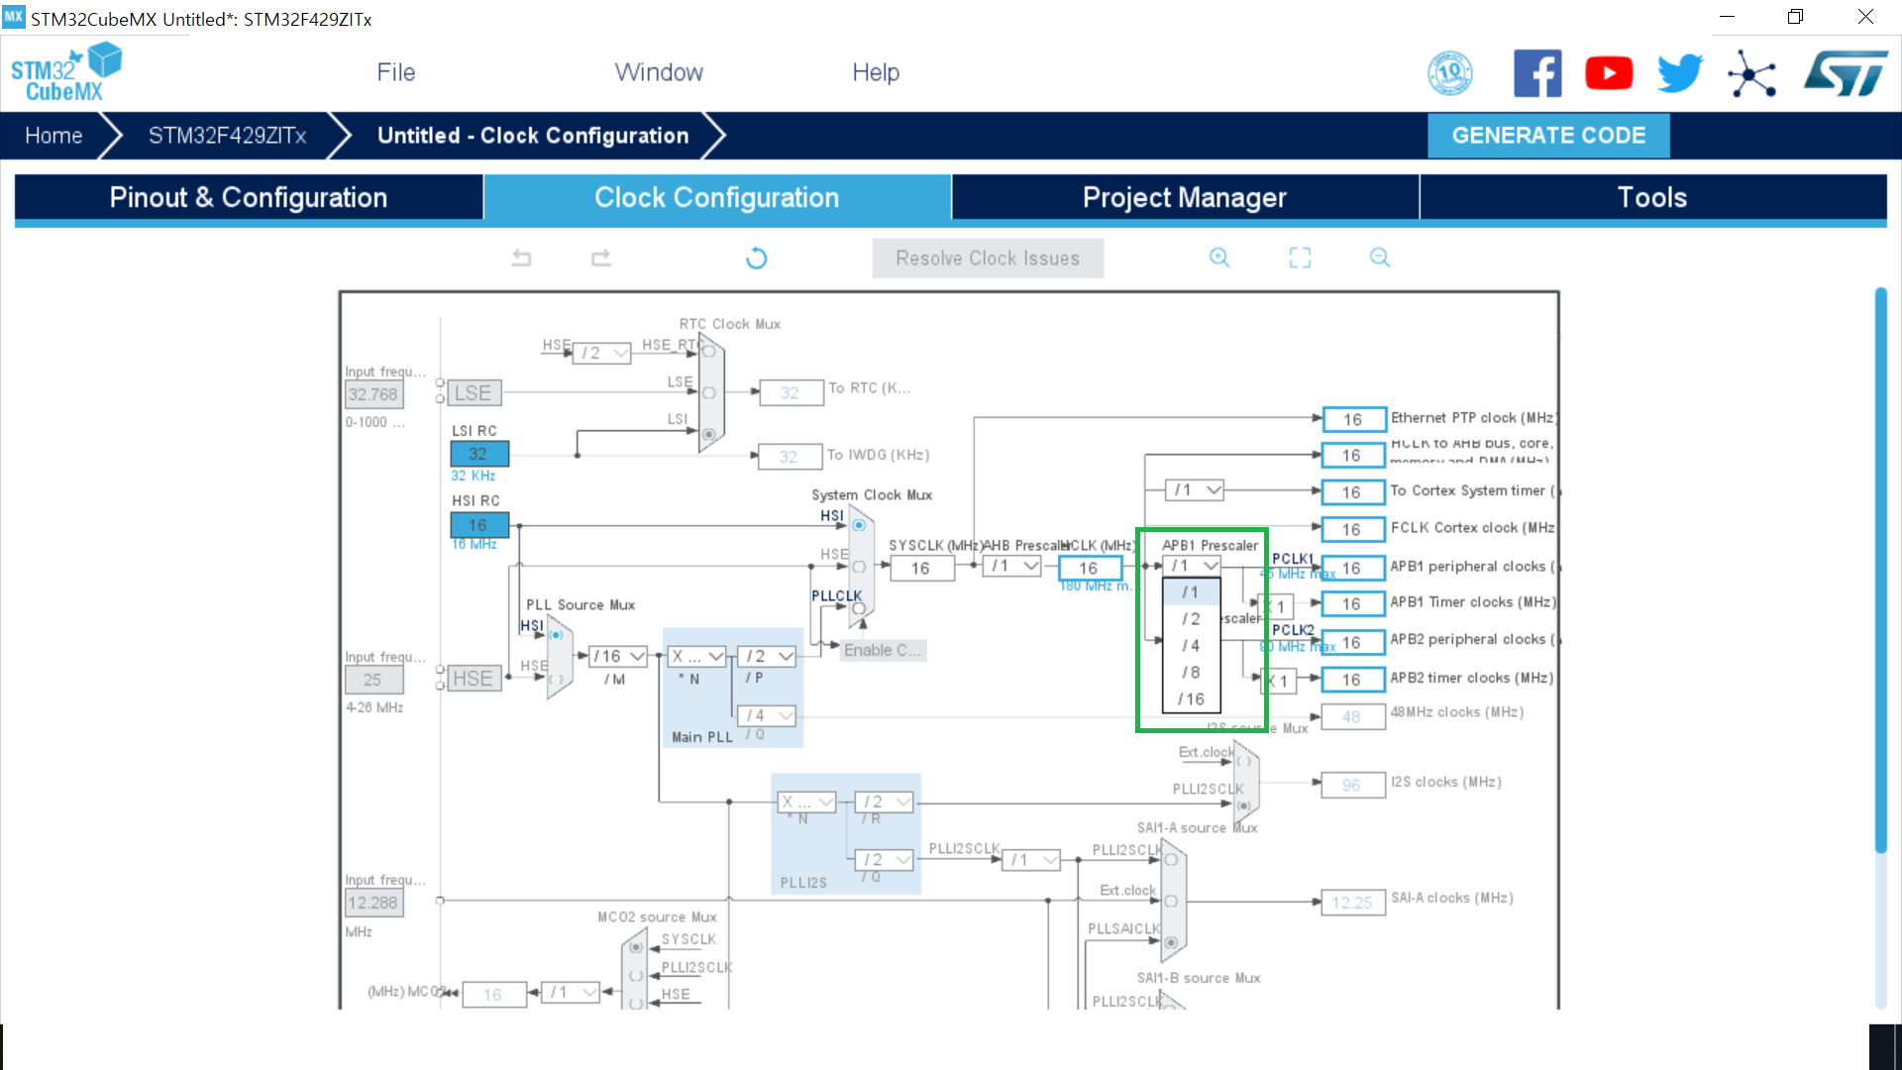Open the PLL /M divider dropdown

point(619,656)
